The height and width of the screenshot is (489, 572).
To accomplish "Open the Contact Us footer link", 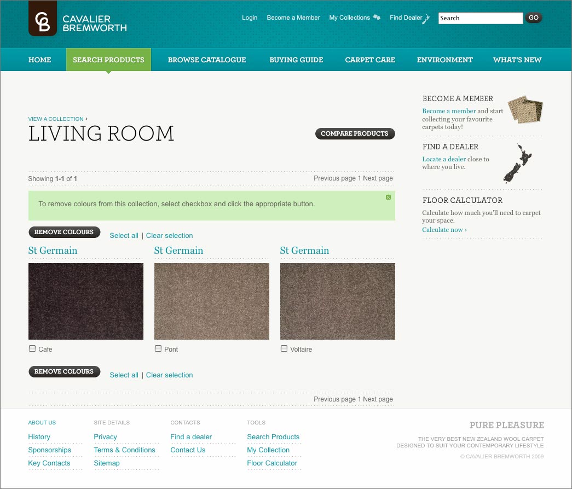I will point(188,450).
